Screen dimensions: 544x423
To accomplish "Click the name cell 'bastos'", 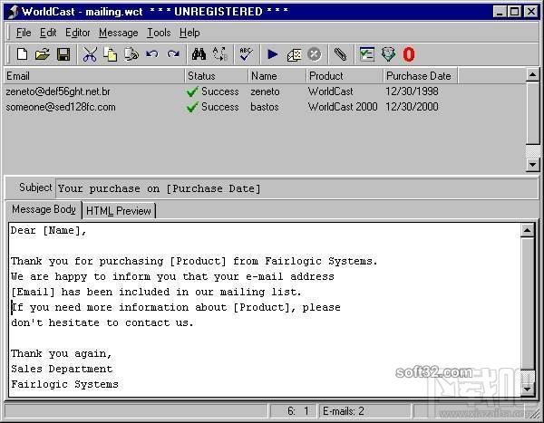I will click(x=265, y=107).
